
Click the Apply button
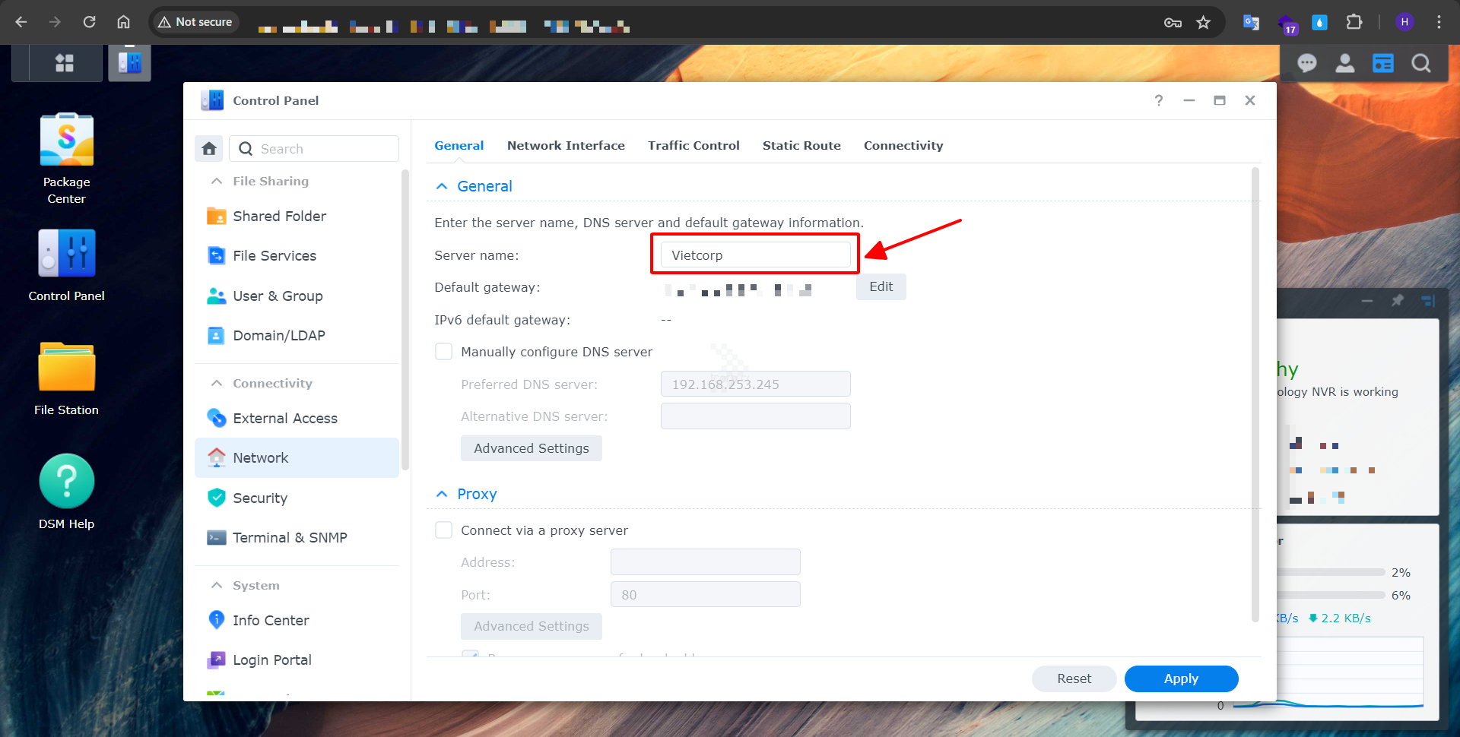1180,678
